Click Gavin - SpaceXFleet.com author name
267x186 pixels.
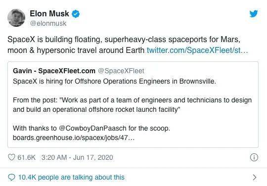pyautogui.click(x=54, y=71)
